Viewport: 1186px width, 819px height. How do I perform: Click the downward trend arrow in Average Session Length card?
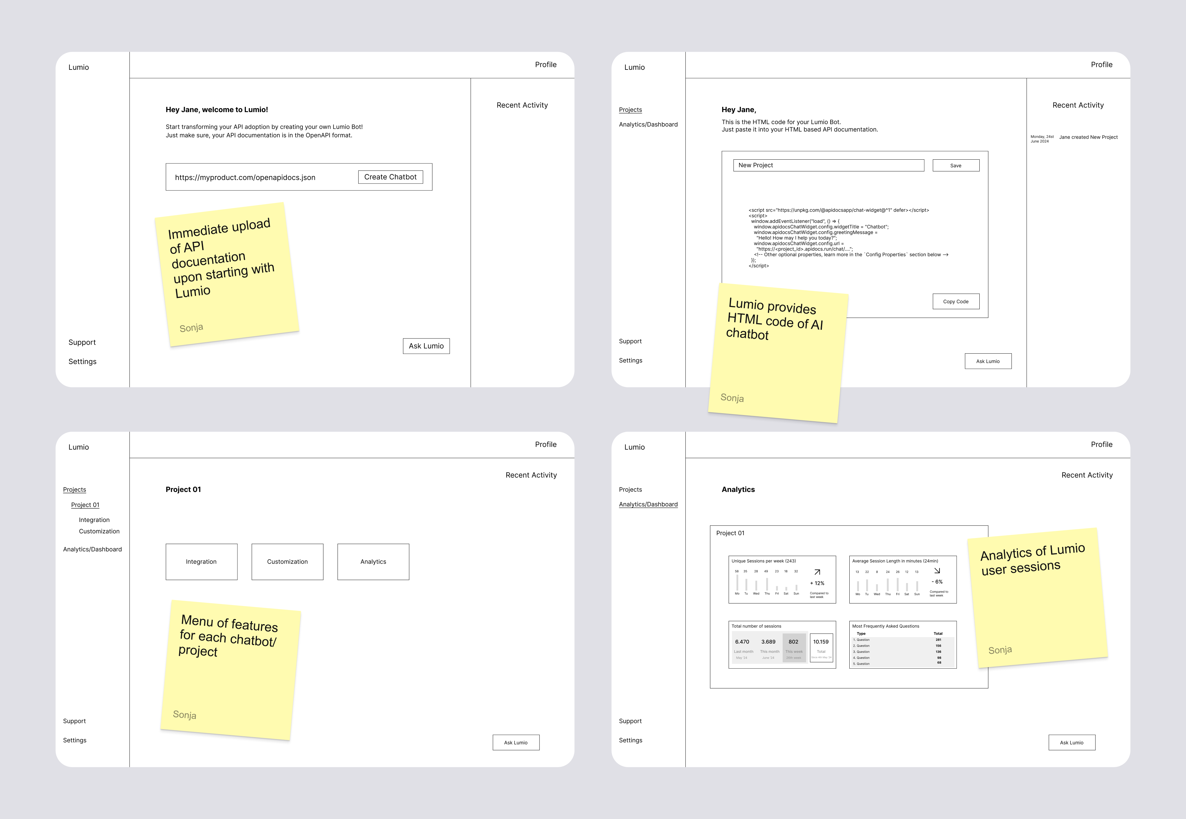tap(937, 571)
